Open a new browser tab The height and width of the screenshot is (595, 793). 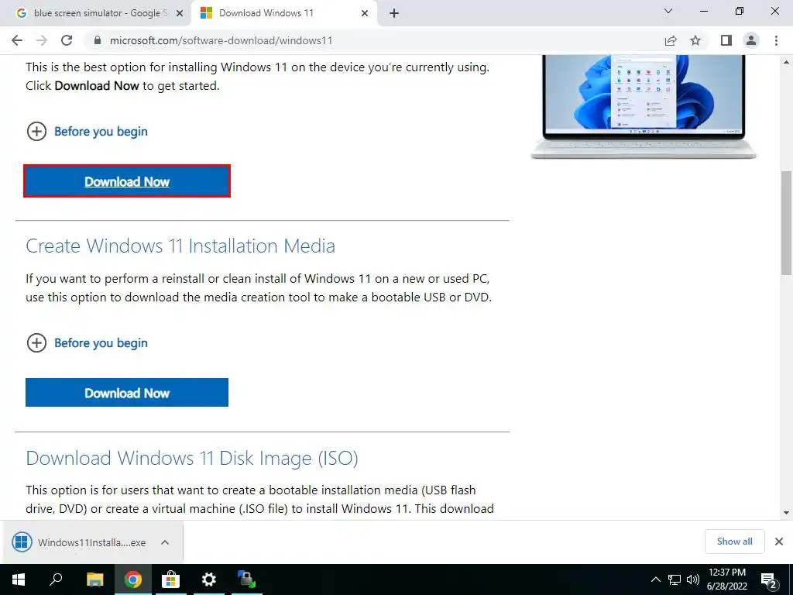[x=394, y=13]
